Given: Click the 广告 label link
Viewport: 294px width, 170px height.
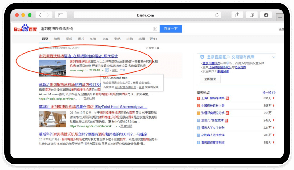Looking at the screenshot, I should point(122,70).
